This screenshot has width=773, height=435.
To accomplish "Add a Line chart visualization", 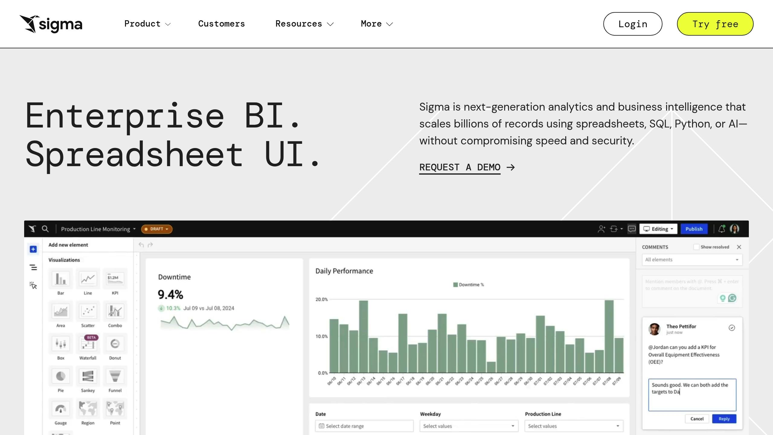I will click(88, 282).
